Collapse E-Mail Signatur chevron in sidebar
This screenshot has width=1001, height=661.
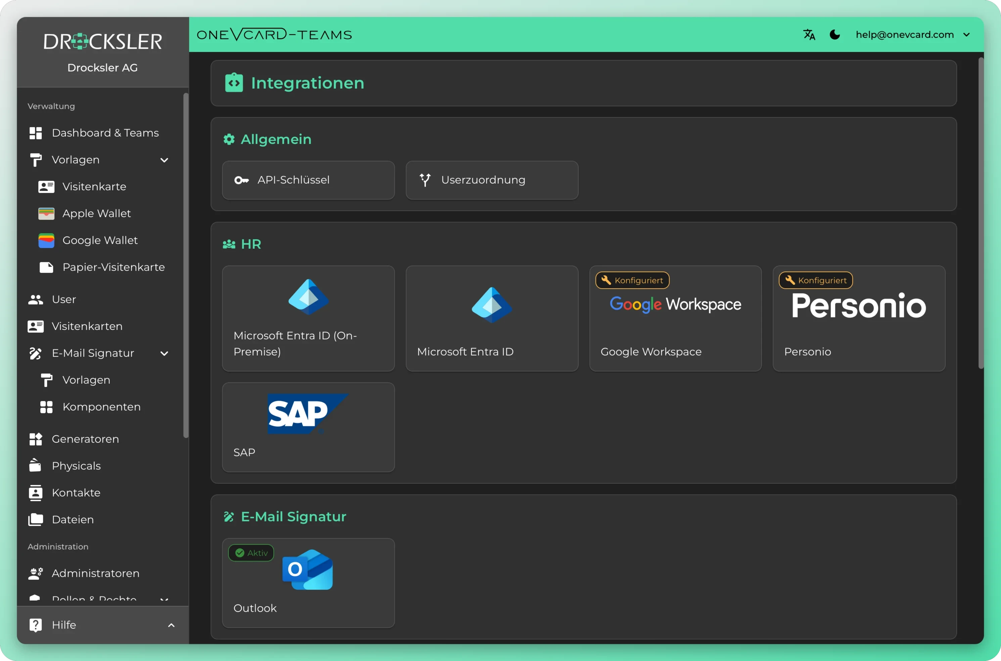point(165,354)
